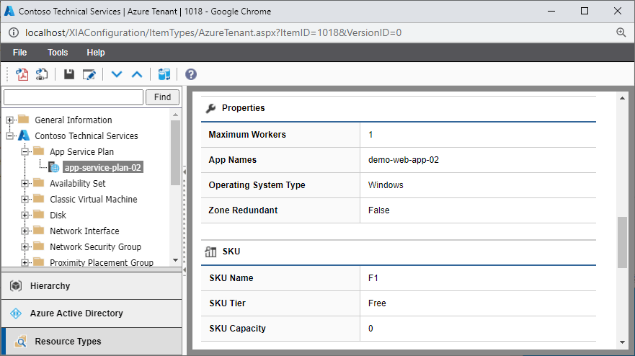Click the splitter's upper collapse arrow

click(185, 172)
